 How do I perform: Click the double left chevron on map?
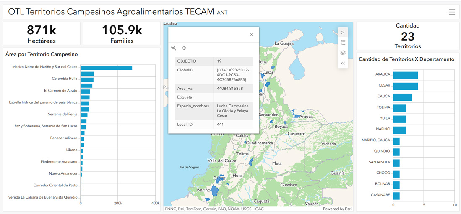pyautogui.click(x=343, y=63)
